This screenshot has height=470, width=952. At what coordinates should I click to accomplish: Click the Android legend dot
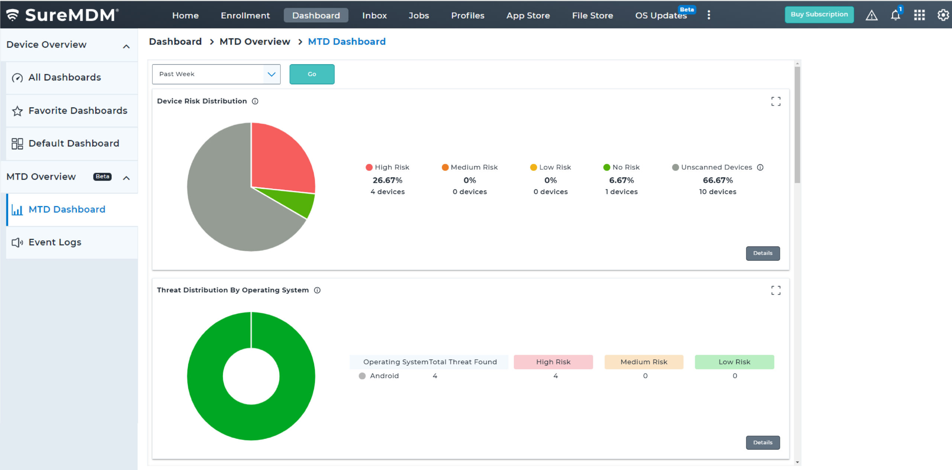(362, 376)
